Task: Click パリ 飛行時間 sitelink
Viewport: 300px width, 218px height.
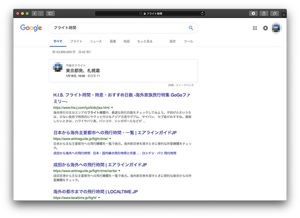Action: pyautogui.click(x=166, y=153)
